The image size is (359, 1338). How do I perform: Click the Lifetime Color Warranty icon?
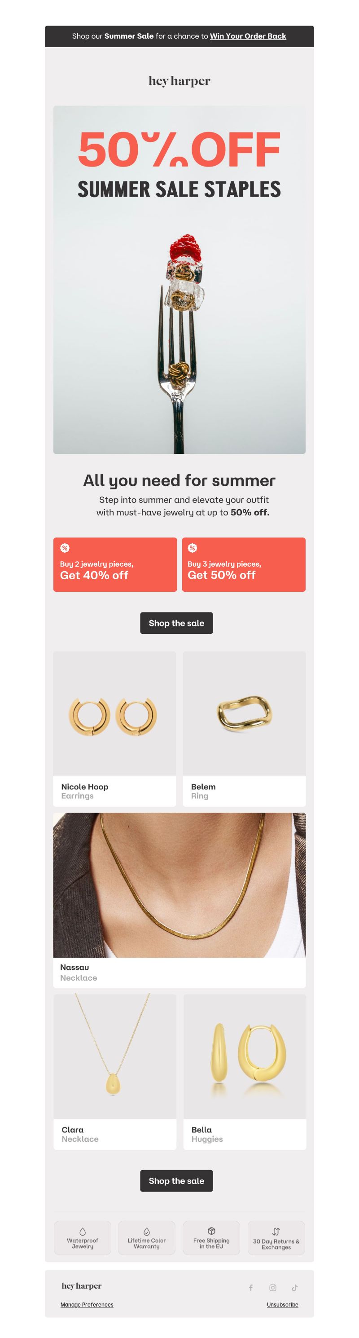point(147,1232)
